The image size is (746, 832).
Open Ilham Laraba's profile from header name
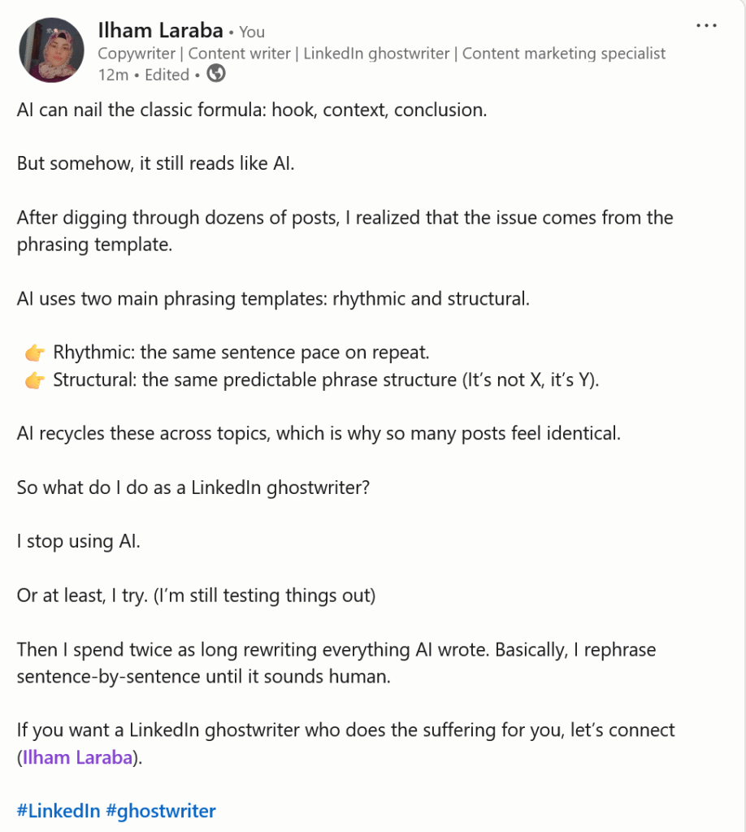coord(160,31)
